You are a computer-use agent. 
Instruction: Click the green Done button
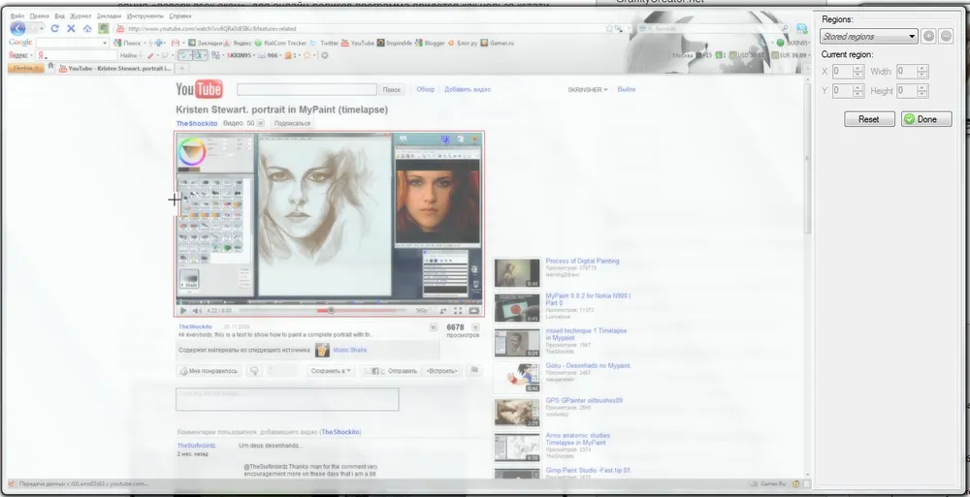coord(925,119)
